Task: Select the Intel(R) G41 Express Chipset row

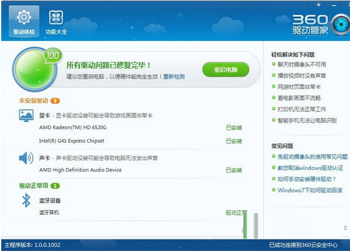Action: 141,141
